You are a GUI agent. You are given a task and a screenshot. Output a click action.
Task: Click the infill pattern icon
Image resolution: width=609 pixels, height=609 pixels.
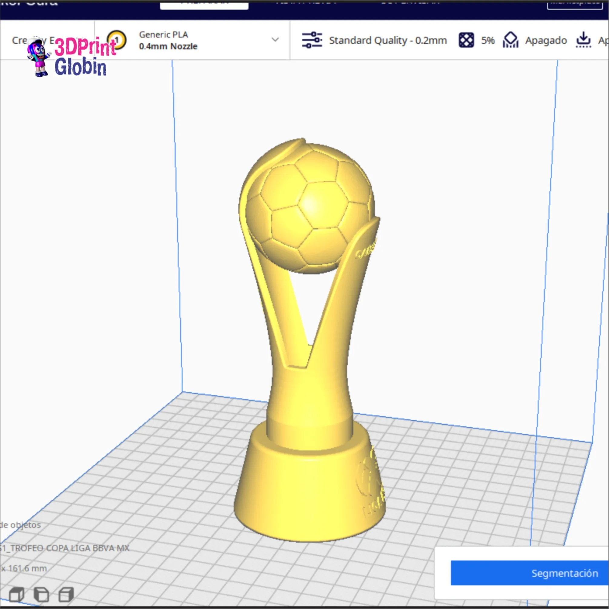point(466,40)
